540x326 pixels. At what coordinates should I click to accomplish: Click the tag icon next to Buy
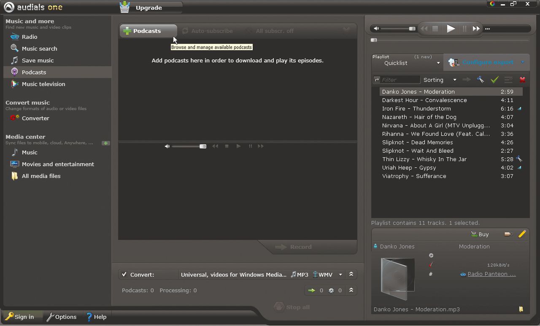[x=508, y=234]
